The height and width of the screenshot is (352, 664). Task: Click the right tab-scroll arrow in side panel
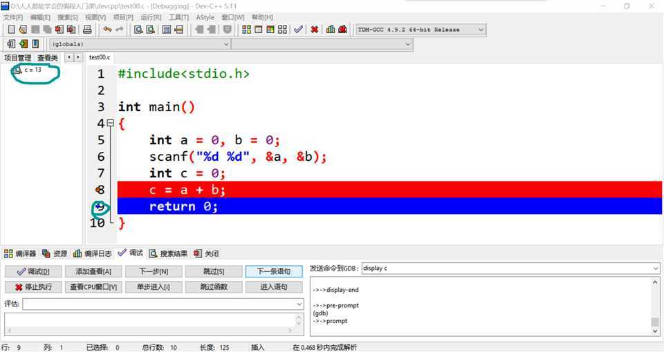[78, 57]
